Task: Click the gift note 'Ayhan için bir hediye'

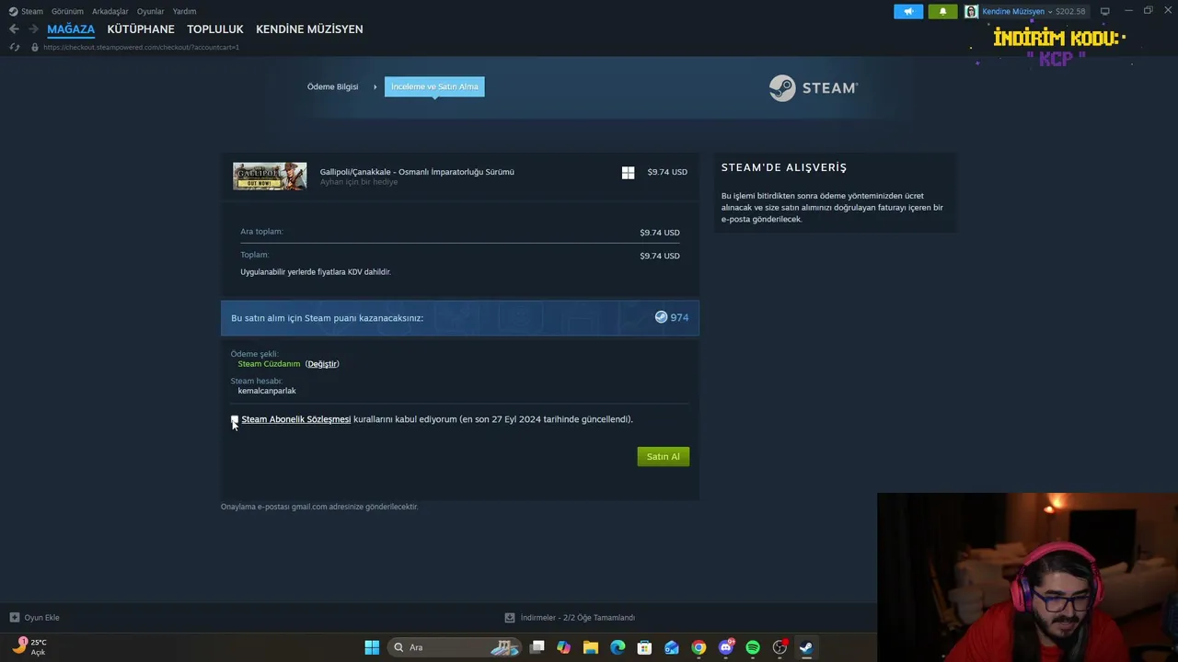Action: pyautogui.click(x=359, y=182)
